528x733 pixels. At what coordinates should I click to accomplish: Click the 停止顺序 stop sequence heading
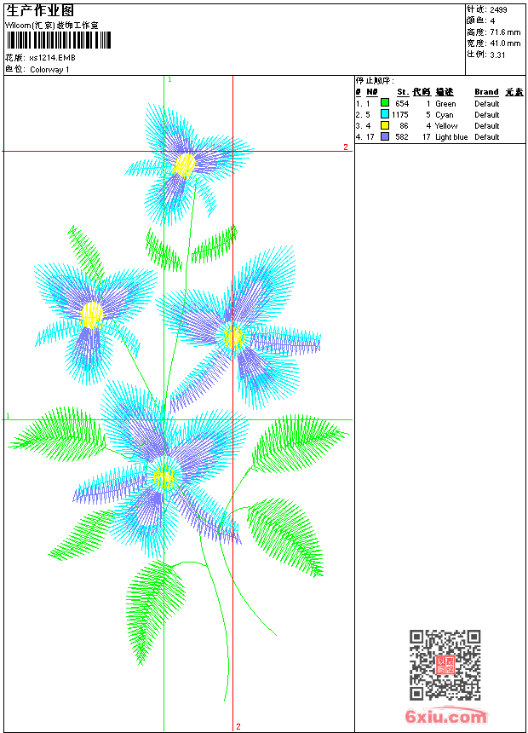click(x=375, y=80)
